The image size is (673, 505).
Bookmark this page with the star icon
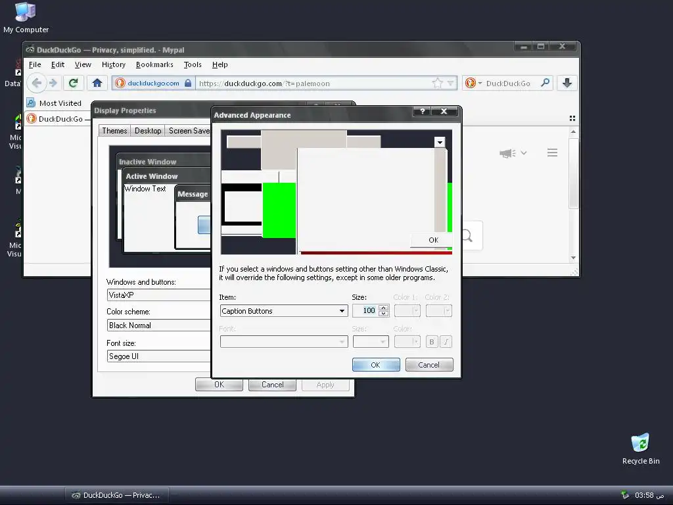pyautogui.click(x=437, y=84)
